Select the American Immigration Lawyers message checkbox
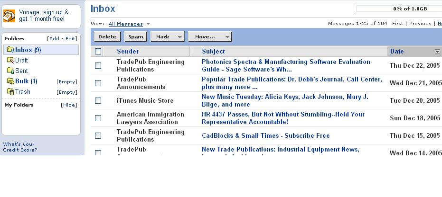 [98, 118]
